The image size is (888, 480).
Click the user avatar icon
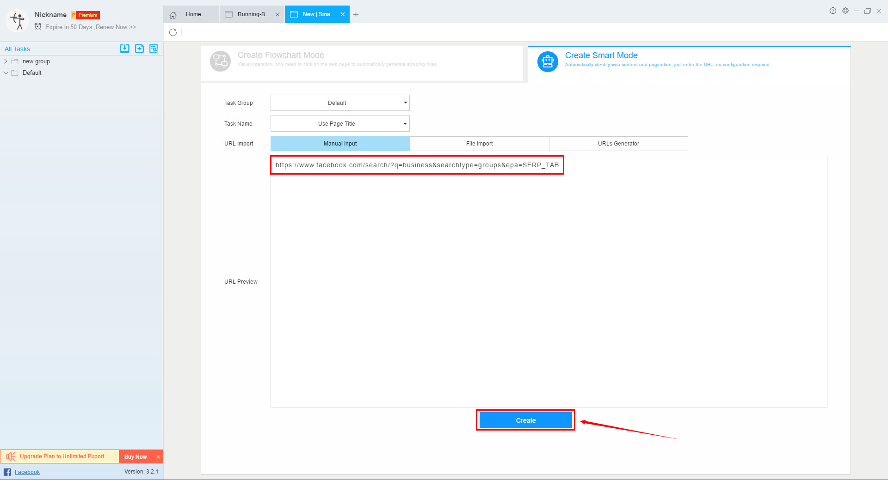[17, 21]
